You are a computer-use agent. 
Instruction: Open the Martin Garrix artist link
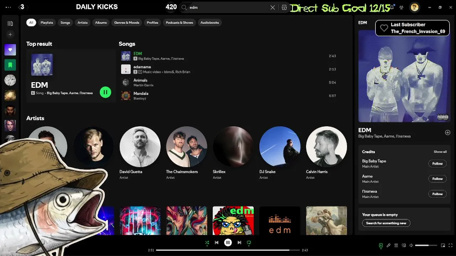pyautogui.click(x=143, y=85)
